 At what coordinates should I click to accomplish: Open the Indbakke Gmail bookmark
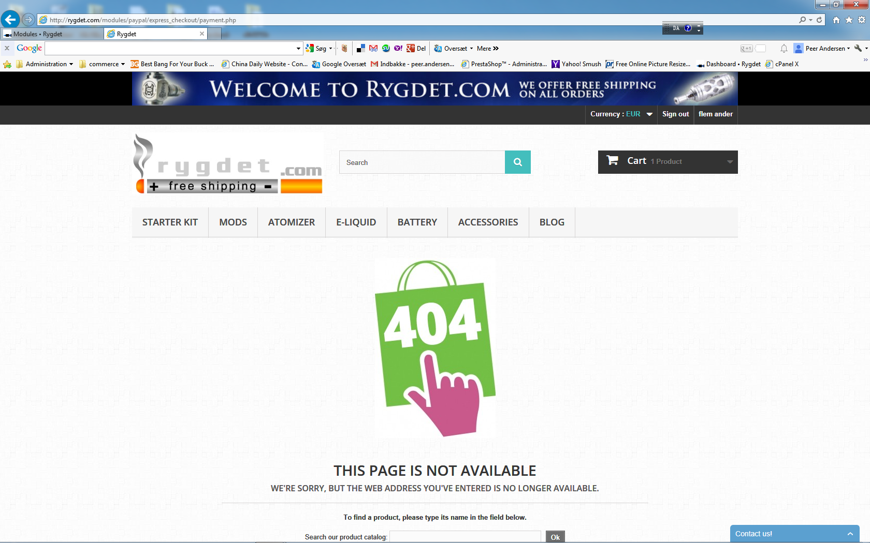coord(413,64)
